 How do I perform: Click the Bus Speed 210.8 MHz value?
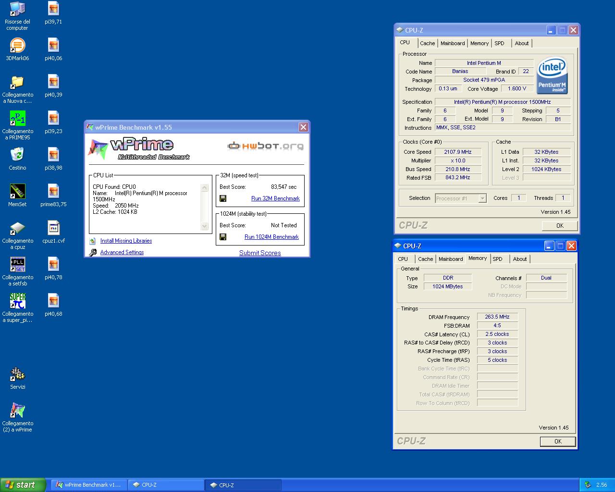(x=457, y=169)
